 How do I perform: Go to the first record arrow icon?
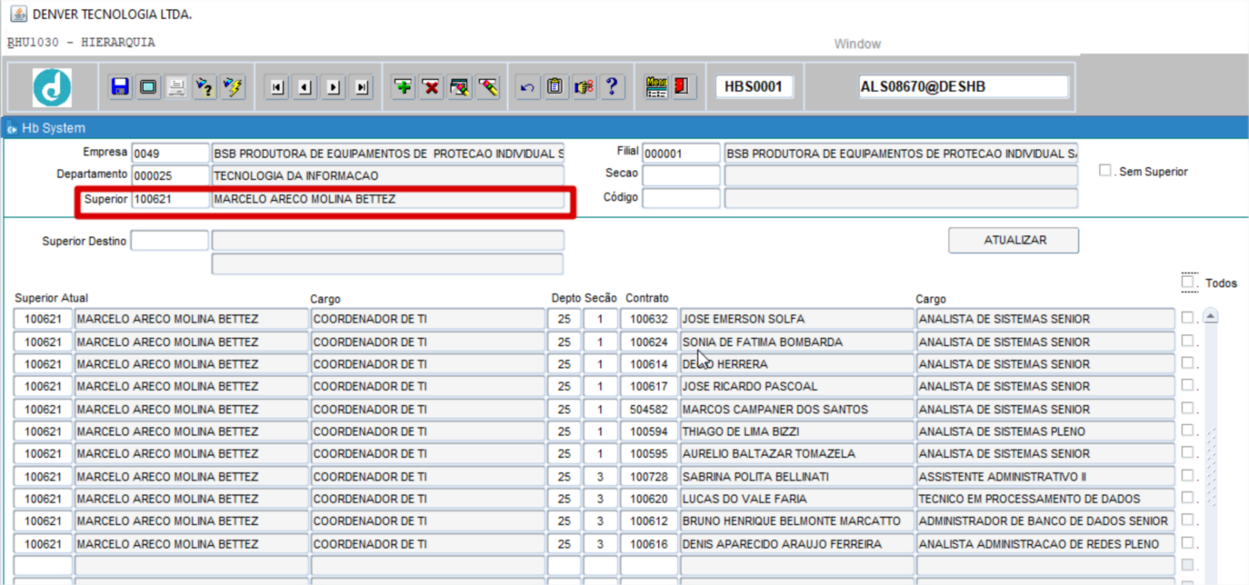[277, 87]
